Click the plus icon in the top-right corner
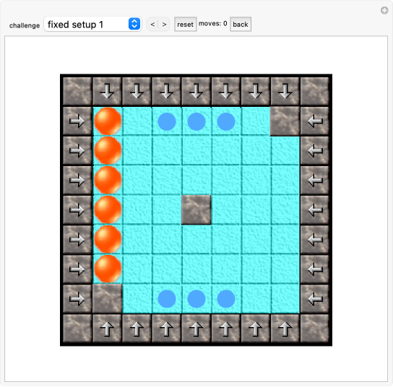393x387 pixels. tap(384, 10)
